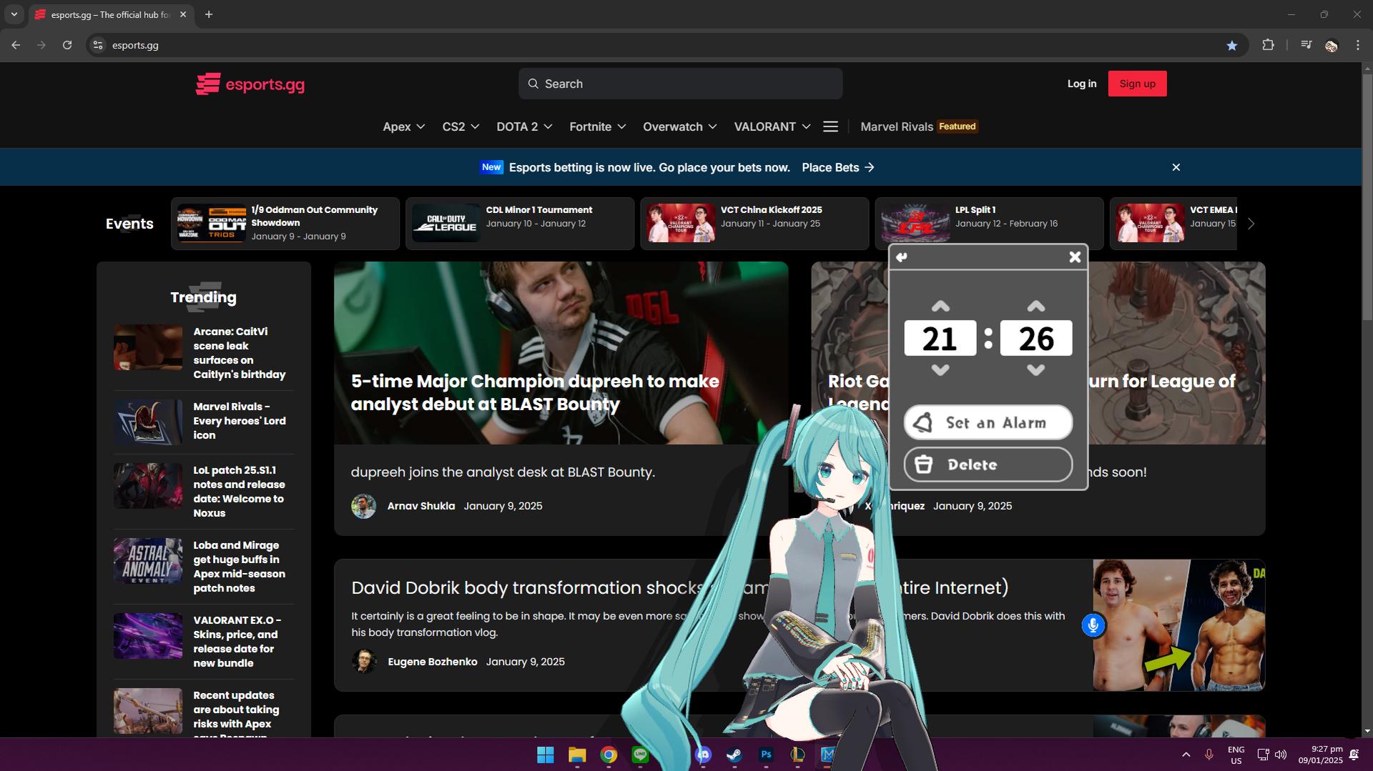Screen dimensions: 1373x771
Task: Click the Sign up button
Action: point(1137,84)
